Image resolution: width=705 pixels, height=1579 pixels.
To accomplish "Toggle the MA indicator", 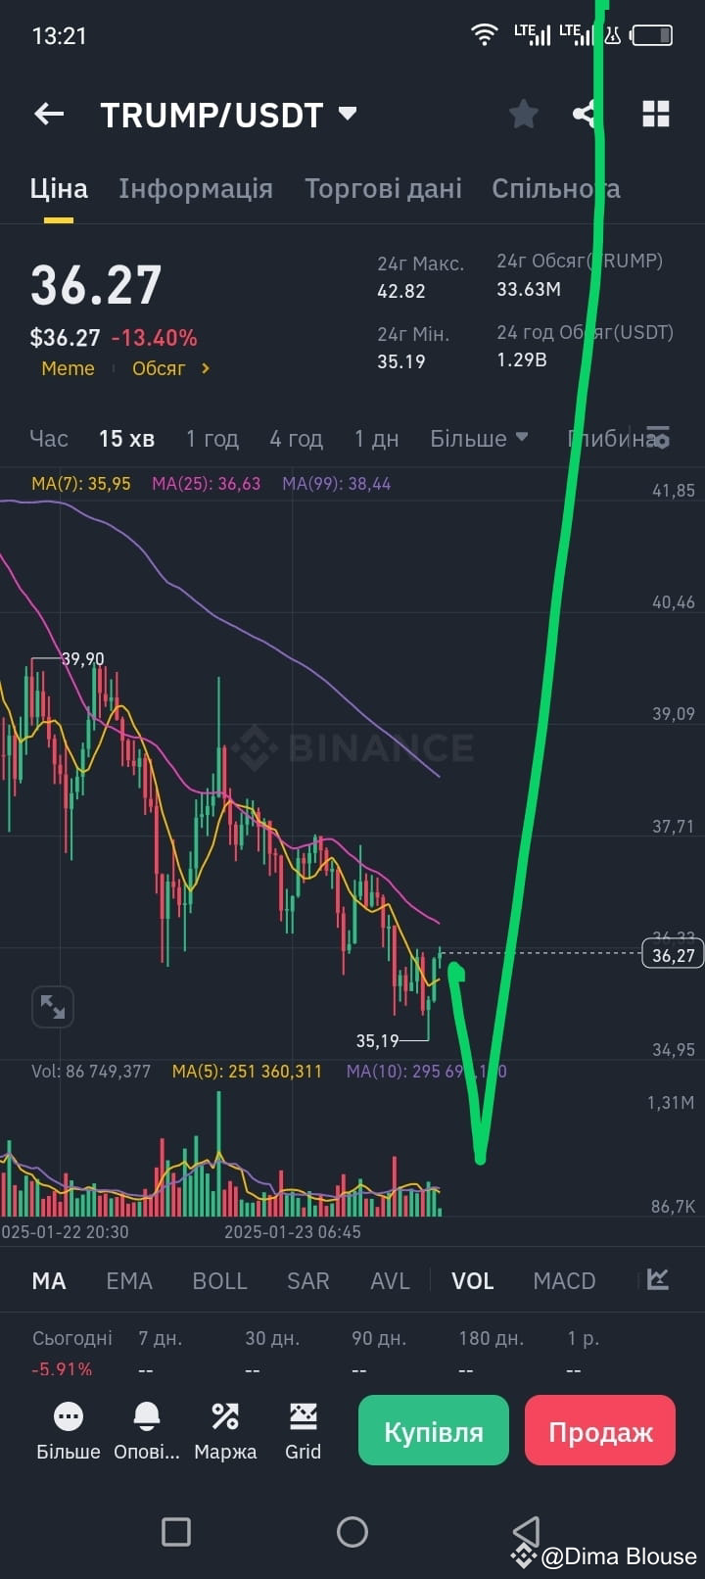I will [x=49, y=1280].
